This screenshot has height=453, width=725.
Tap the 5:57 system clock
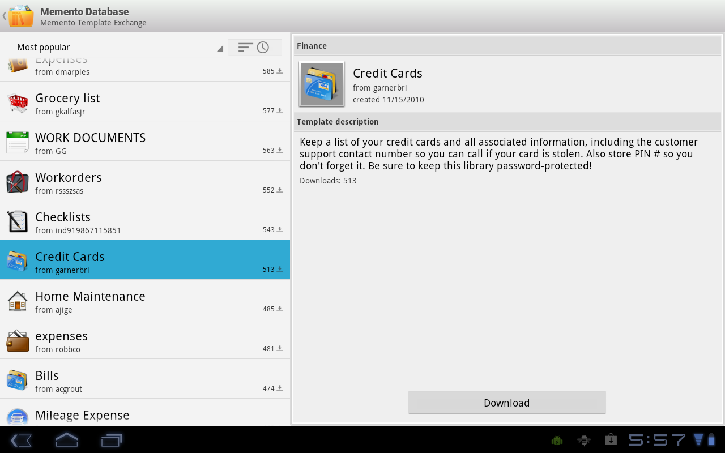pos(658,440)
